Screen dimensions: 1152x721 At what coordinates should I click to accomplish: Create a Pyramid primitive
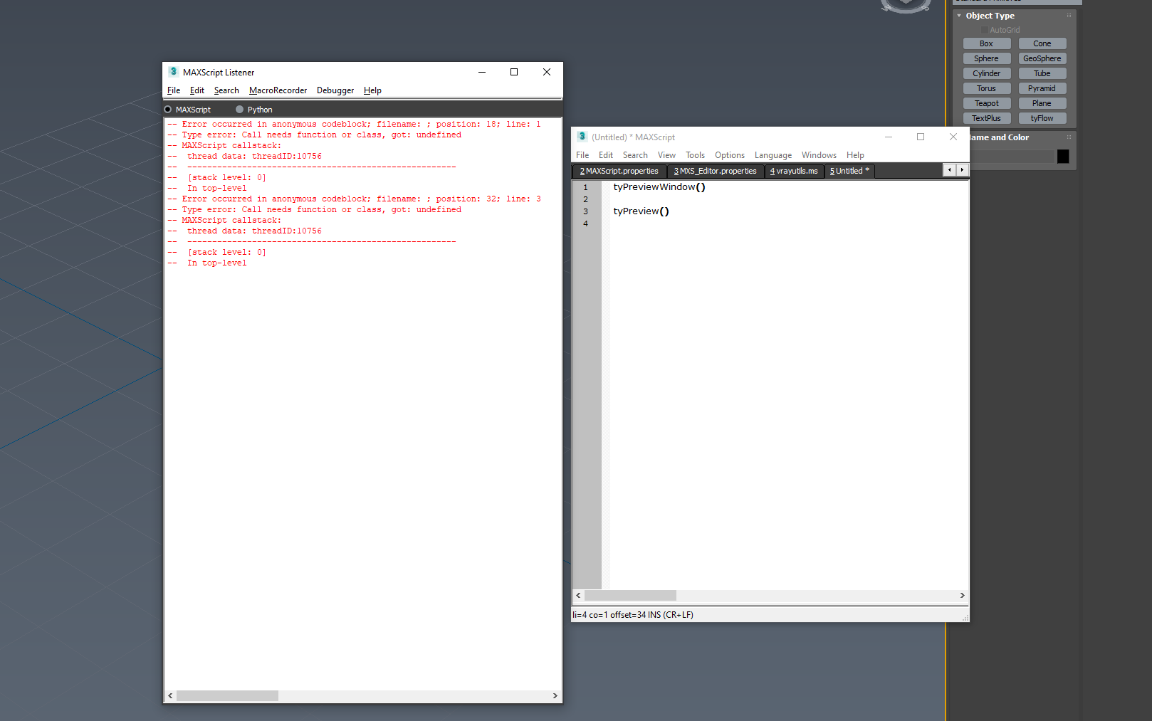point(1042,88)
